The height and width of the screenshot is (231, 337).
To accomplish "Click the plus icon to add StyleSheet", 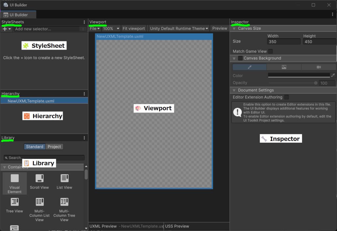I will (x=5, y=29).
